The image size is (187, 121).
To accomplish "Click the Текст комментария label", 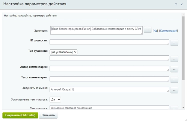I will (x=34, y=77).
